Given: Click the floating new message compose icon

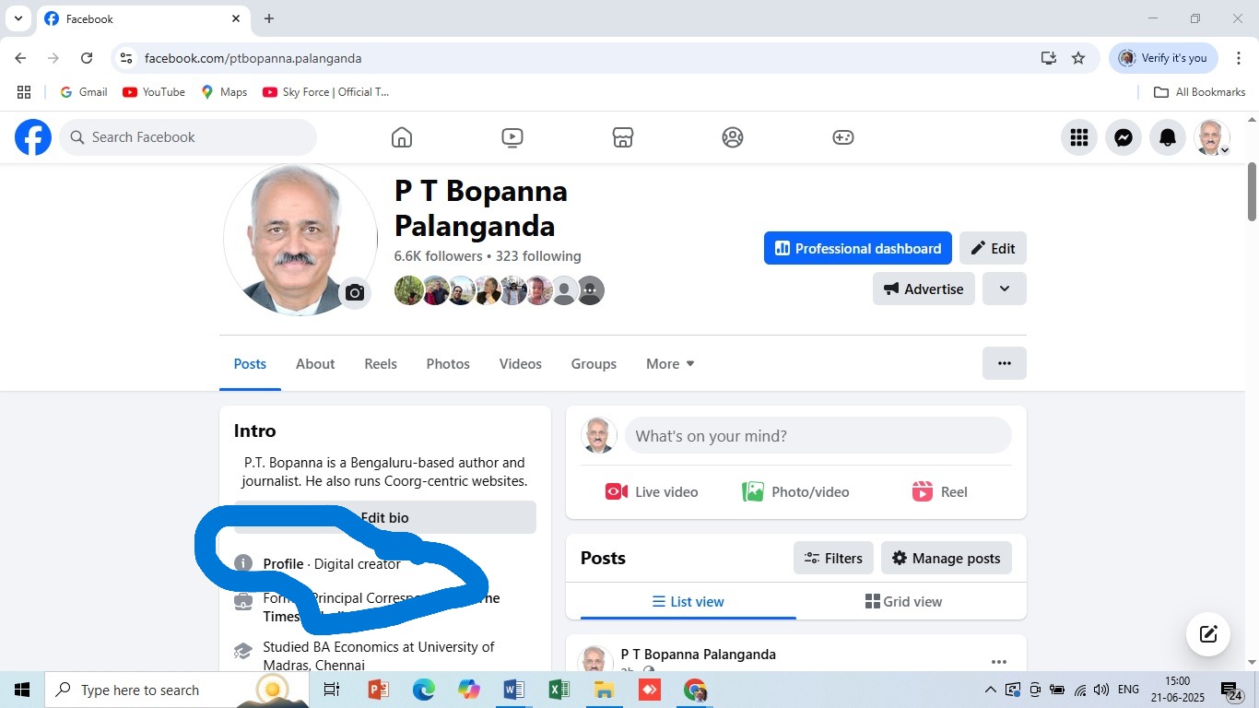Looking at the screenshot, I should pyautogui.click(x=1208, y=634).
